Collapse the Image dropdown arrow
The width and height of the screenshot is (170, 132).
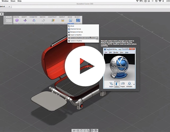point(71,23)
